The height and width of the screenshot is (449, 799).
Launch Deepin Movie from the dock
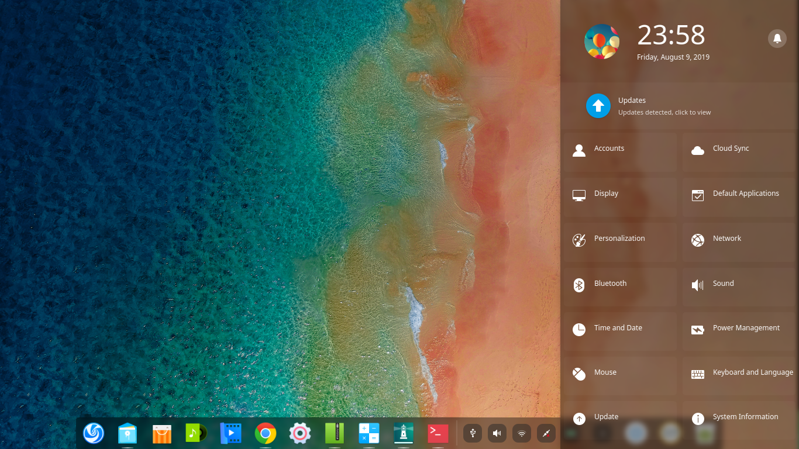(x=230, y=433)
